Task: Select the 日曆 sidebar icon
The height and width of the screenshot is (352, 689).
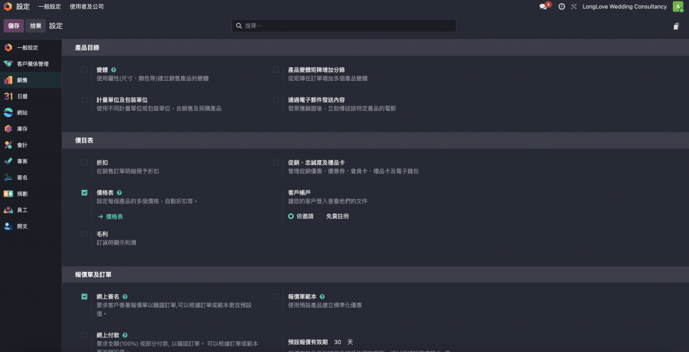Action: 8,96
